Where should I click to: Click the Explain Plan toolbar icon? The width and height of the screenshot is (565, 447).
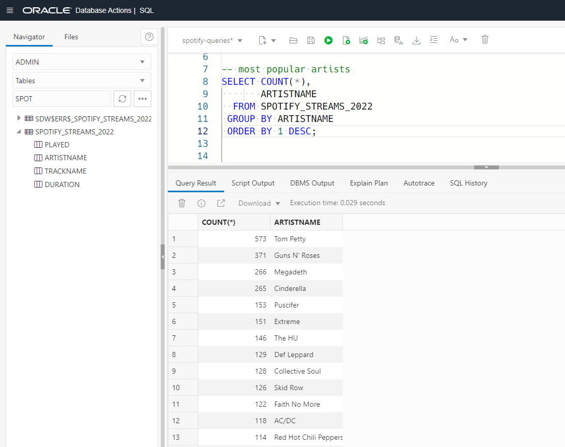tap(381, 40)
